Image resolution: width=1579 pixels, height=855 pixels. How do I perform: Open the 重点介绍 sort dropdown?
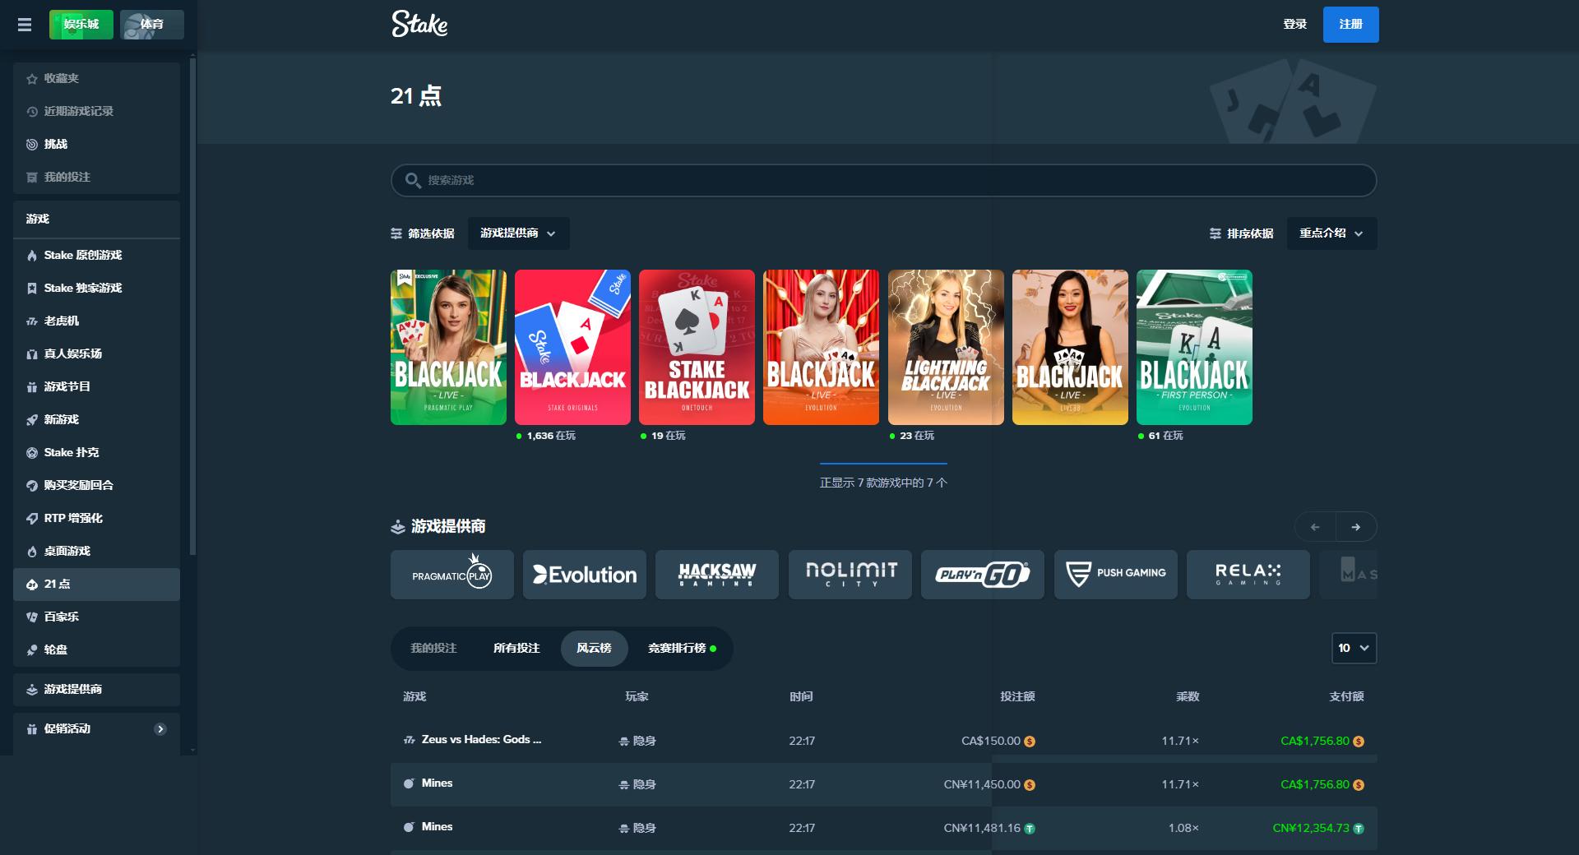(x=1331, y=233)
